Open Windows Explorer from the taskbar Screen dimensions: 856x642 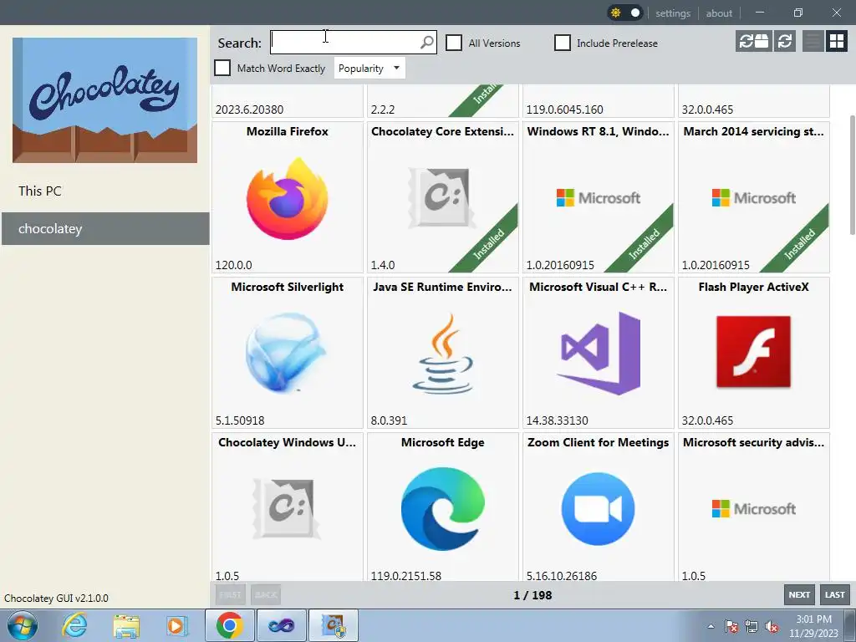click(x=126, y=625)
